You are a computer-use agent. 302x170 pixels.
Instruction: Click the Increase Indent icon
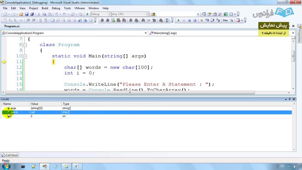click(x=34, y=20)
